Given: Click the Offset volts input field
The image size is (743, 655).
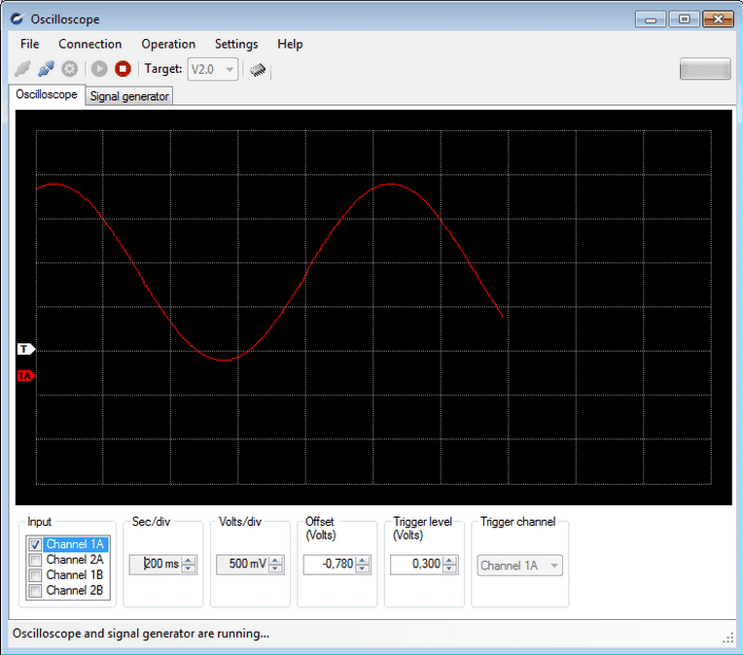Looking at the screenshot, I should [x=328, y=565].
